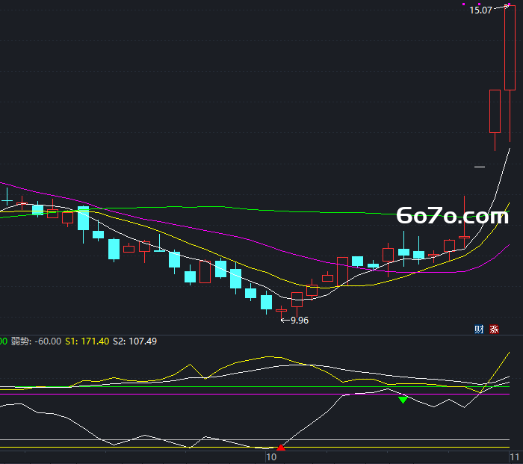The width and height of the screenshot is (523, 464).
Task: Click the S2: 107.49 indicator value
Action: pos(134,341)
